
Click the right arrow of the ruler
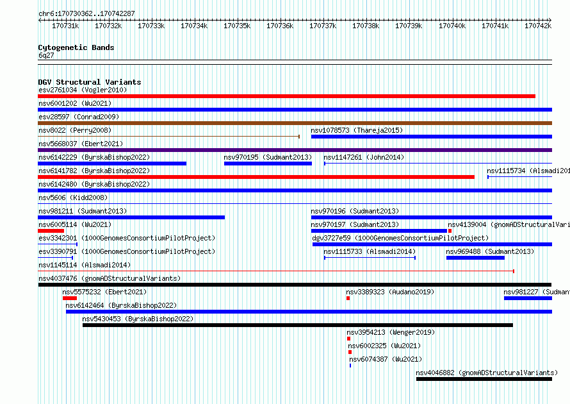(550, 21)
